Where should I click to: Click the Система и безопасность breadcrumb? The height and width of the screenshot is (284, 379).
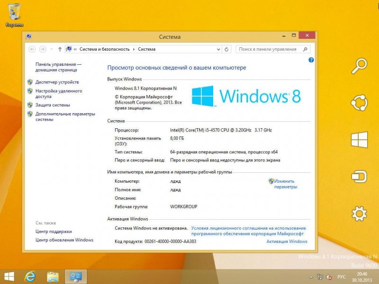pos(104,49)
